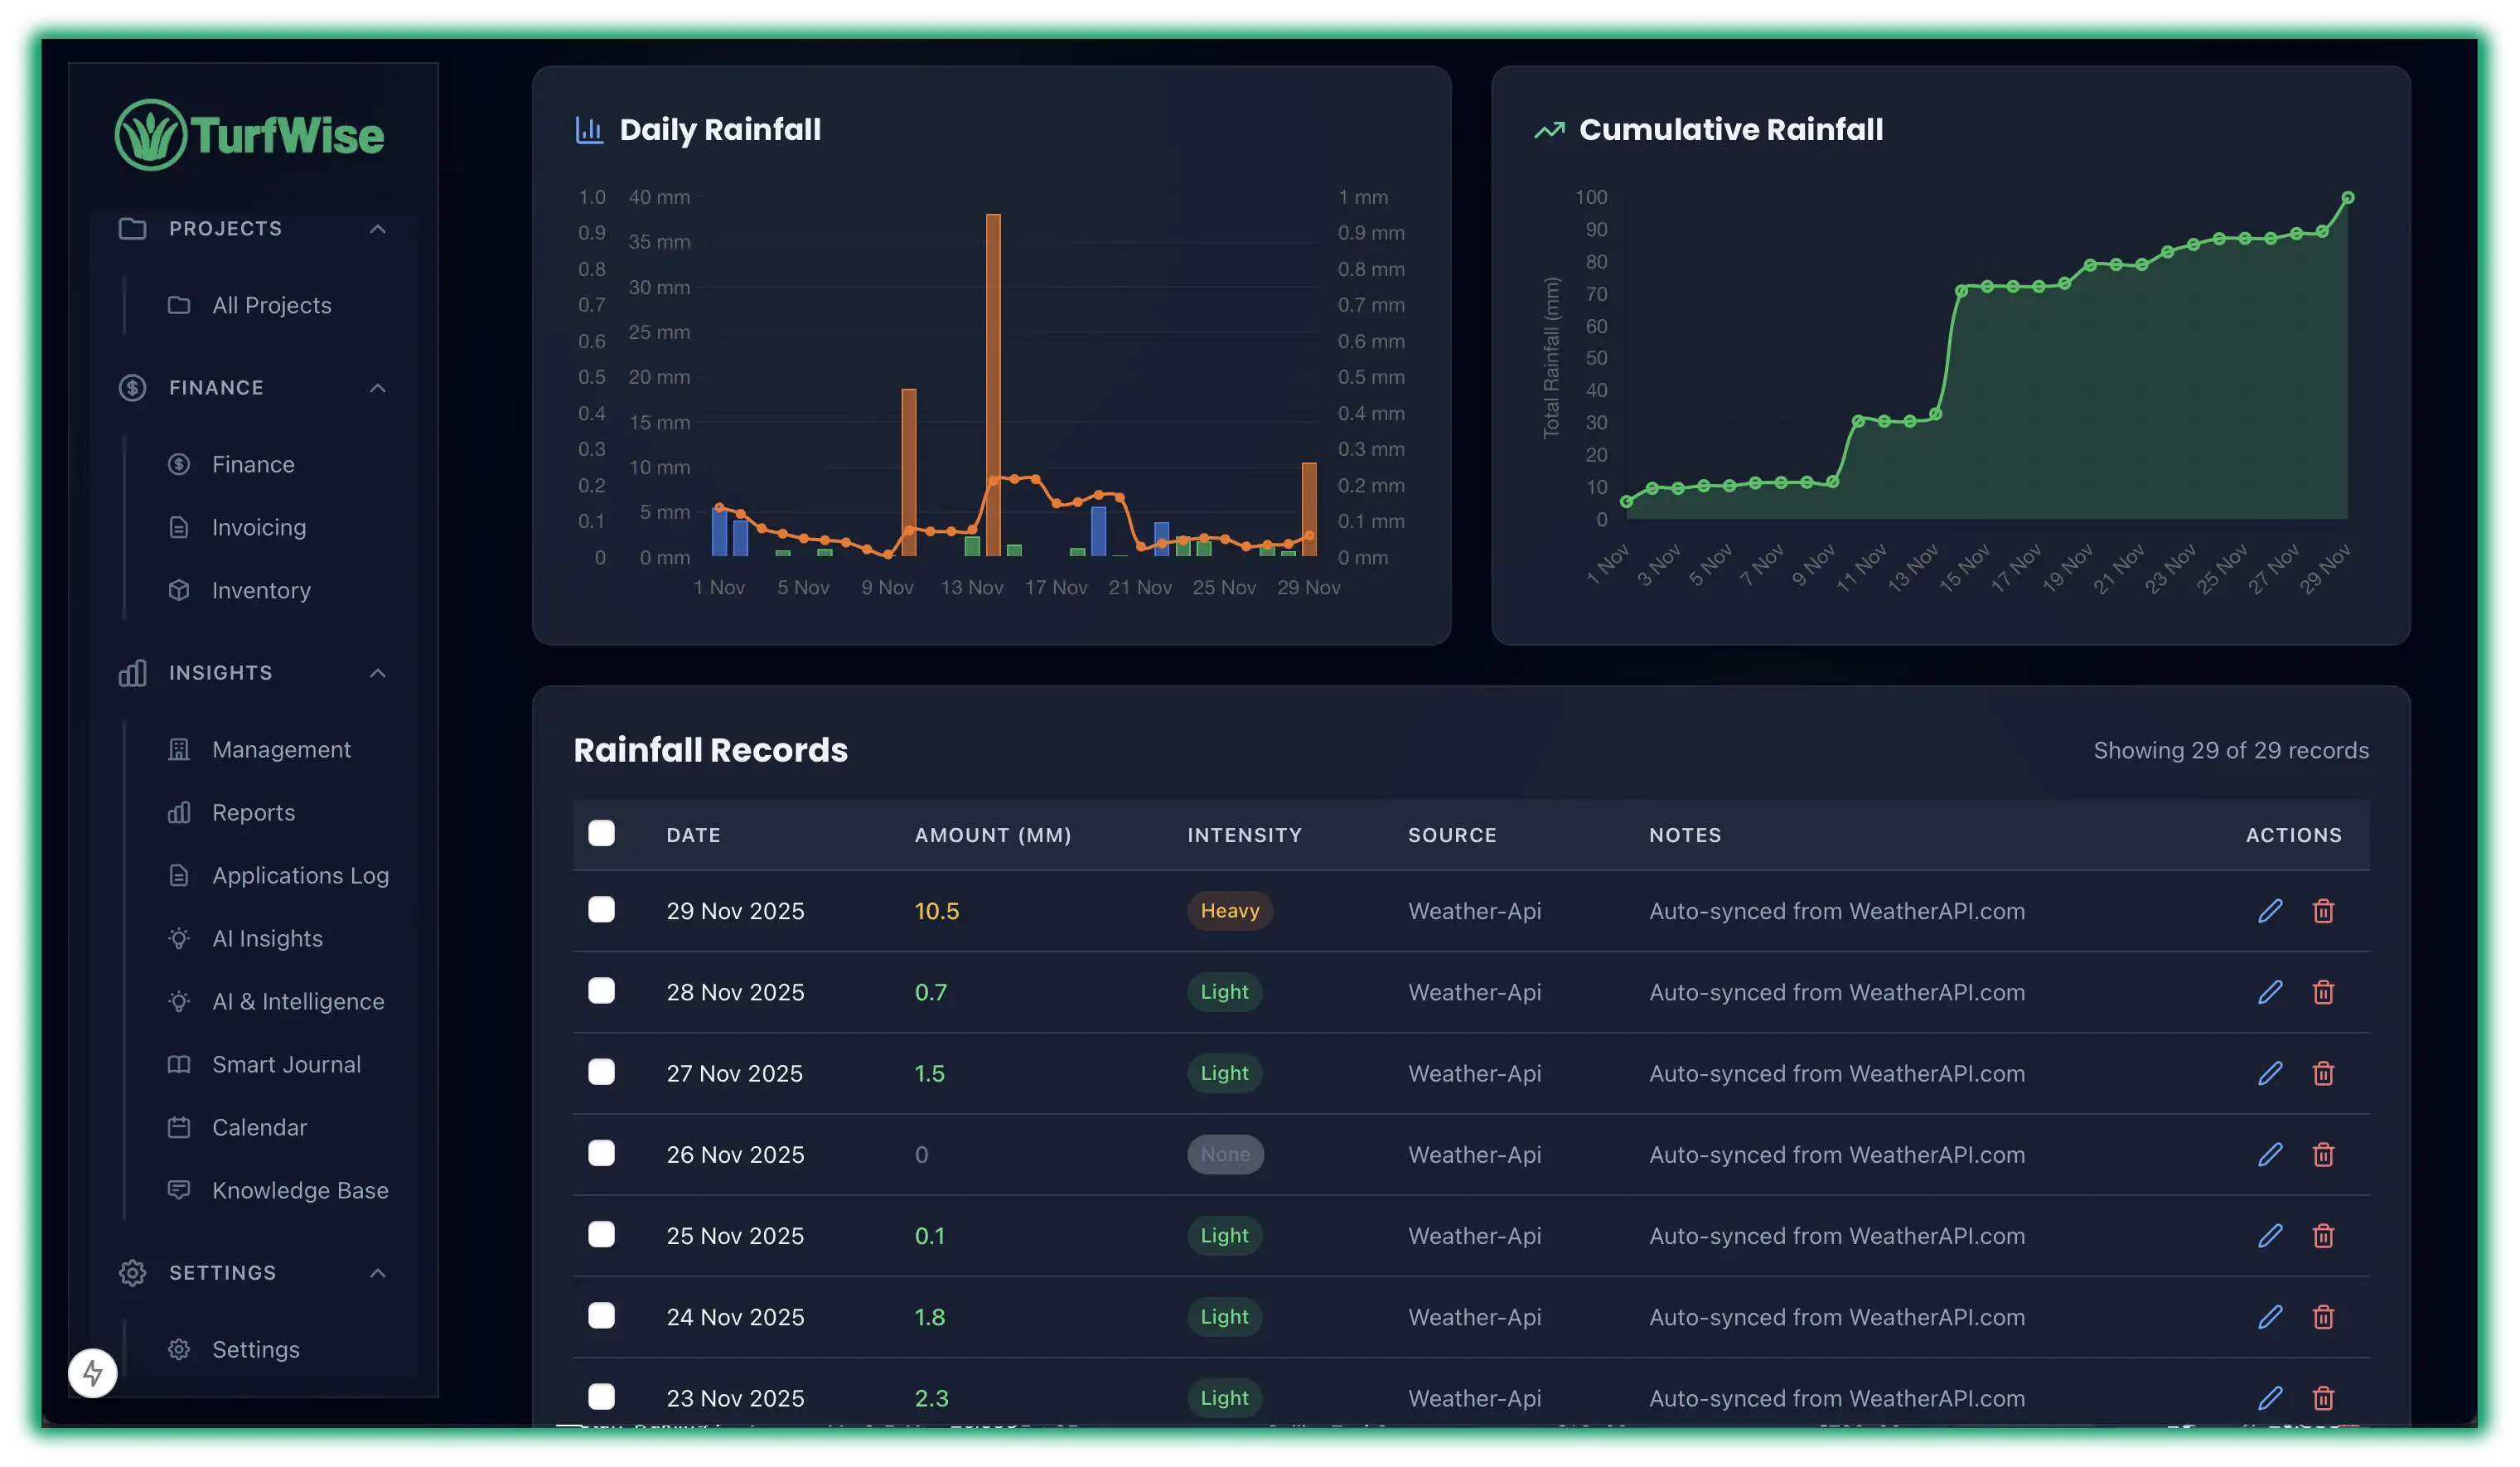Delete the 28 Nov 2025 rainfall record
Screen dimensions: 2520x1467
point(2322,992)
